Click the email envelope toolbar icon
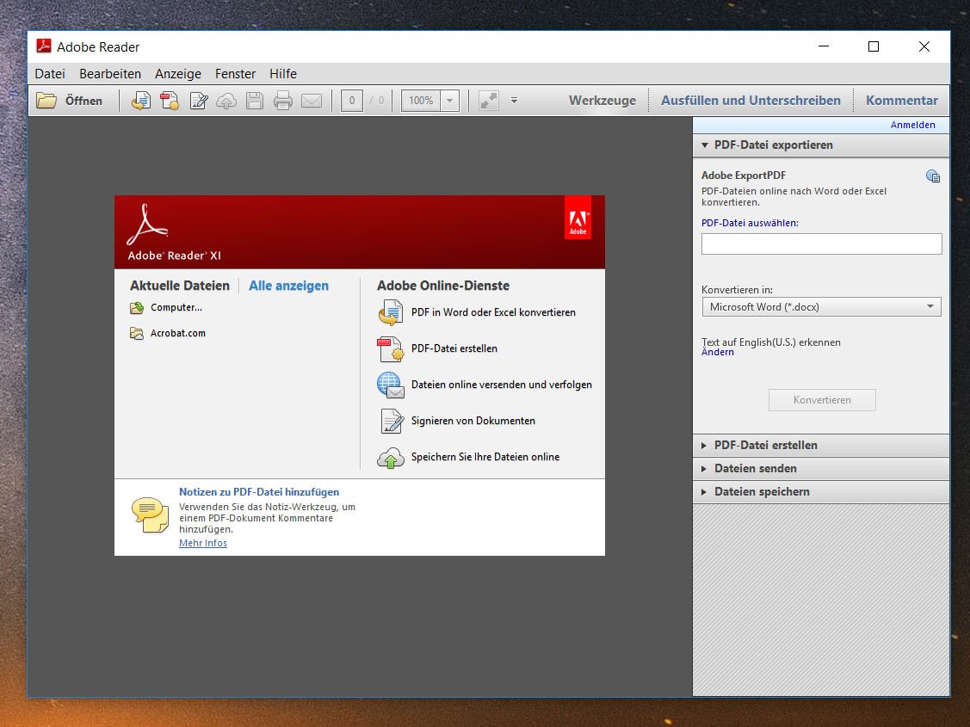The width and height of the screenshot is (970, 727). pyautogui.click(x=312, y=100)
